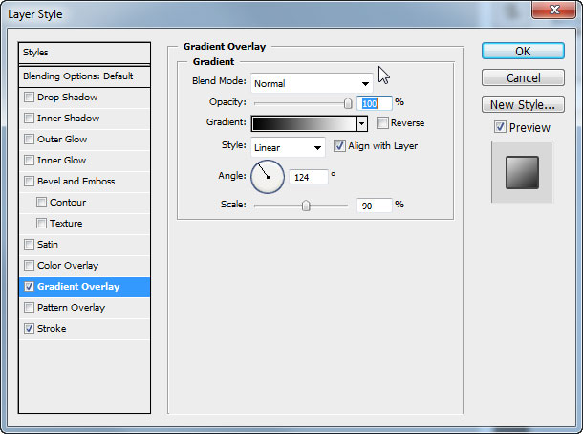
Task: Uncheck Align with Layer
Action: (x=339, y=146)
